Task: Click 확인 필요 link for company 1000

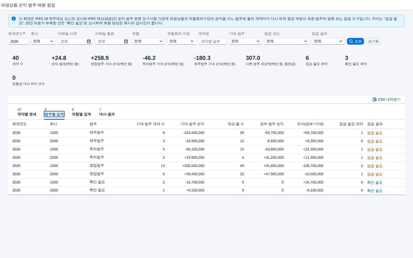Action: (375, 182)
